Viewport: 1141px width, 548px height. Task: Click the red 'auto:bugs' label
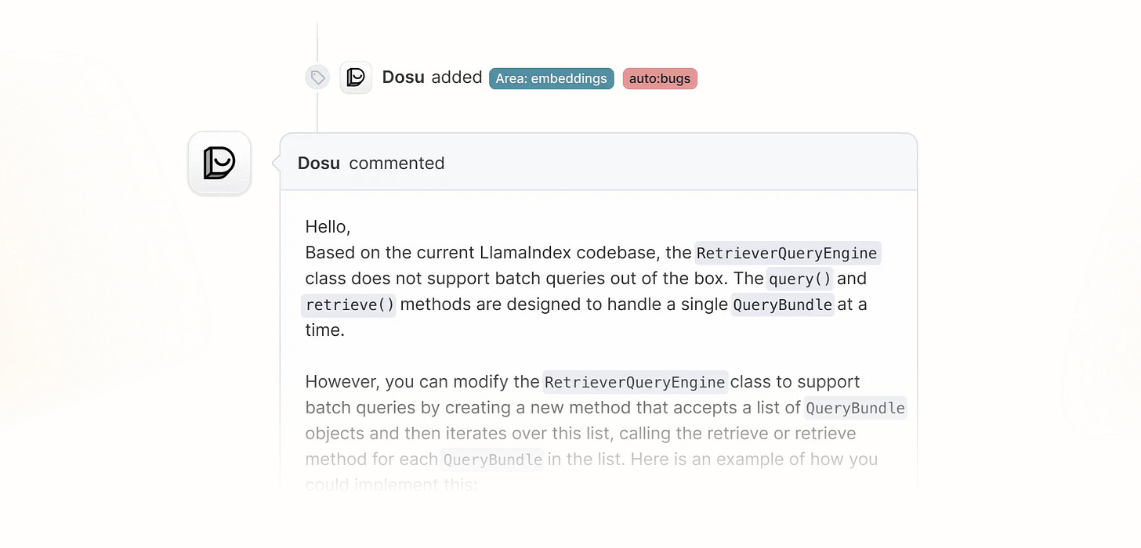[660, 78]
